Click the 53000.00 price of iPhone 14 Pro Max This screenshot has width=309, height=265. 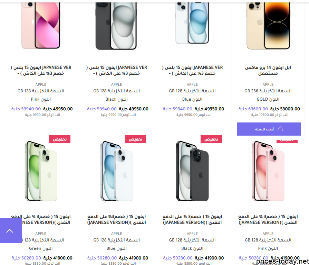(285, 109)
